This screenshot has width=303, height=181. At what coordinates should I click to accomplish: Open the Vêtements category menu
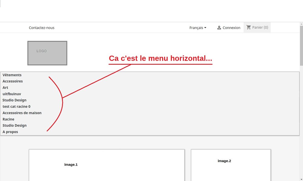tap(12, 75)
